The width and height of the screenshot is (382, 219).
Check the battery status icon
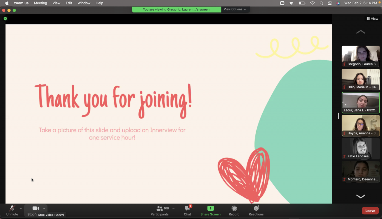(x=302, y=3)
